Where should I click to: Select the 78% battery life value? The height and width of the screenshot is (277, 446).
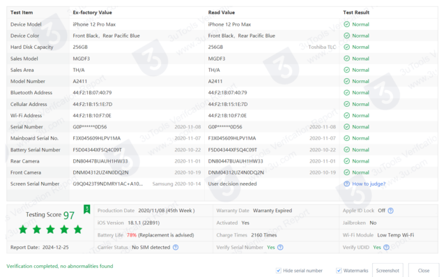tap(132, 235)
